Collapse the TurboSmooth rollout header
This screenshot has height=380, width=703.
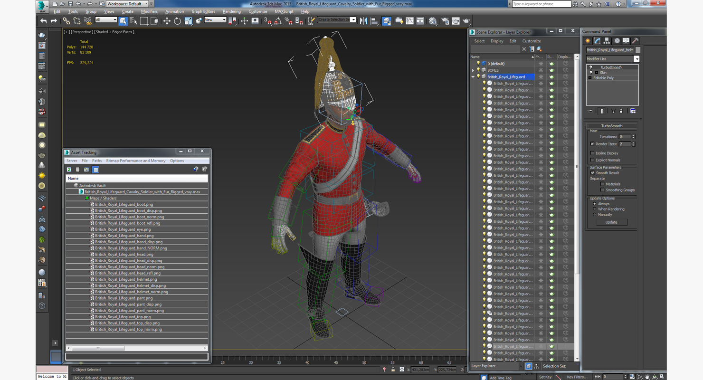pos(611,126)
